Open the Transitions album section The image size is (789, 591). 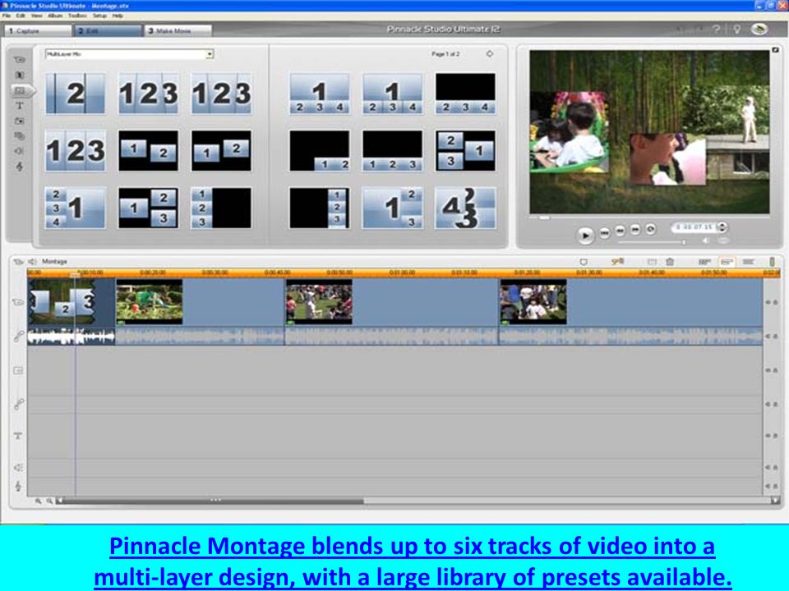(20, 76)
